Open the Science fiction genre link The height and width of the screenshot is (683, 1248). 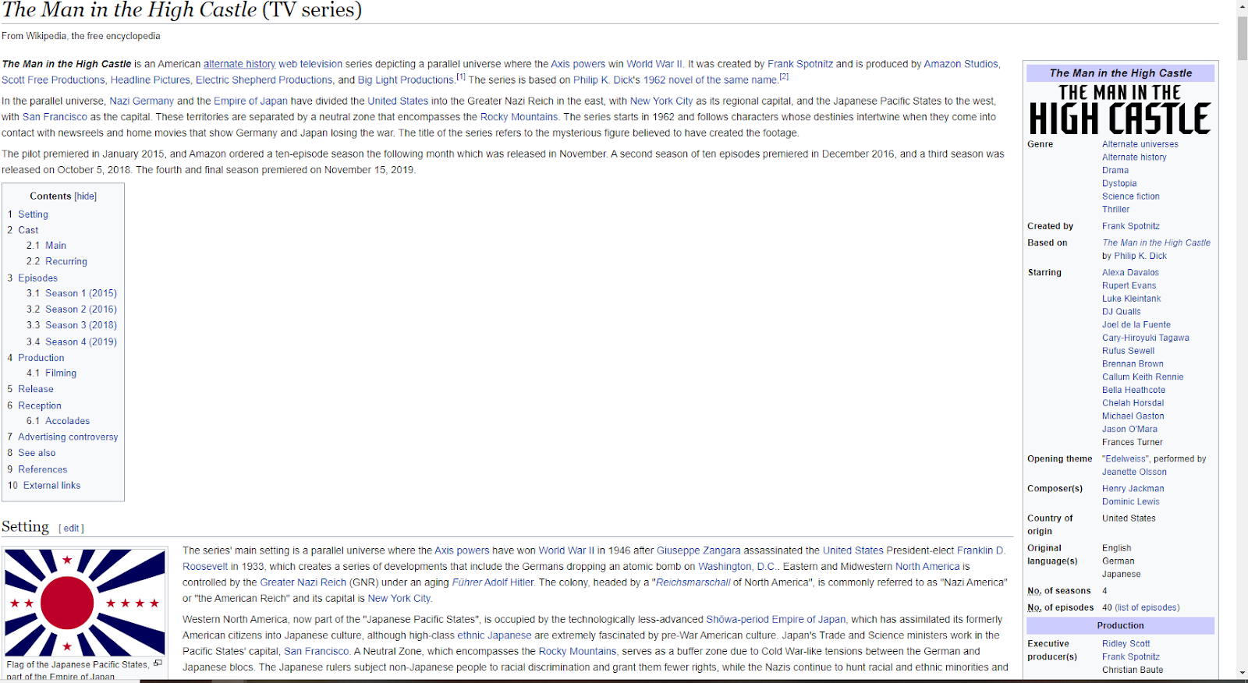1130,196
